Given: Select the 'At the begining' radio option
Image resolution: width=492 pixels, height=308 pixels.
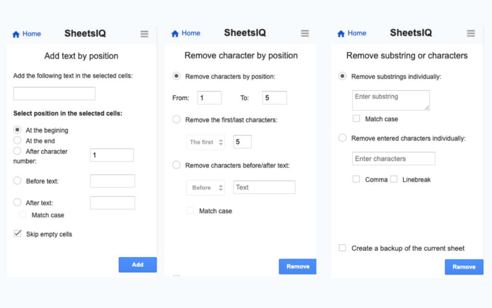Looking at the screenshot, I should (17, 129).
